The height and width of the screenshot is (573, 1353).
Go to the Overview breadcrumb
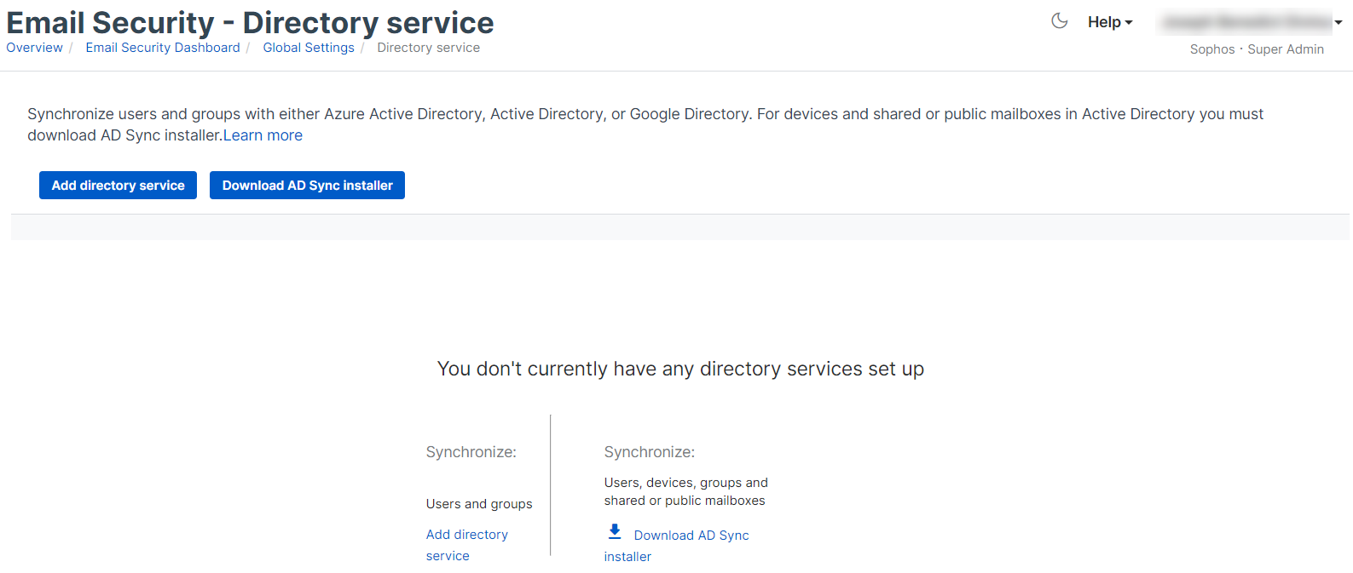click(34, 48)
